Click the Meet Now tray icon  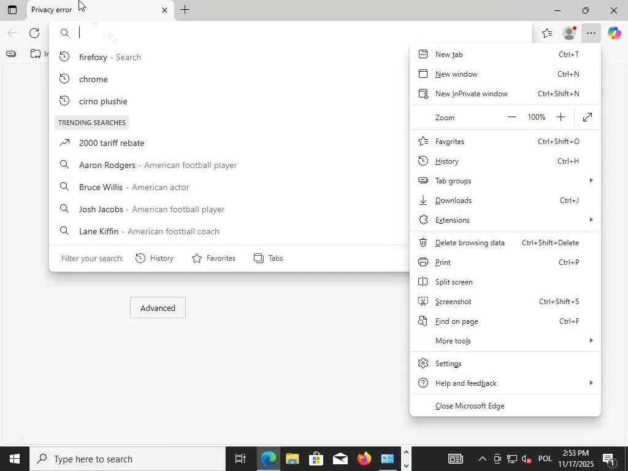click(497, 459)
